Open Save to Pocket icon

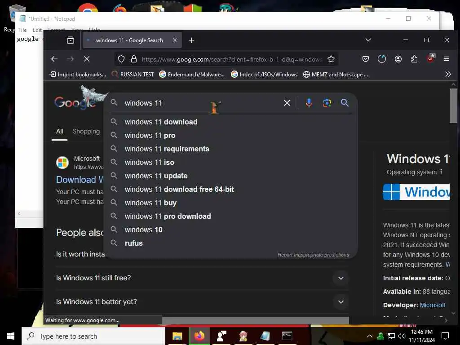pyautogui.click(x=366, y=59)
